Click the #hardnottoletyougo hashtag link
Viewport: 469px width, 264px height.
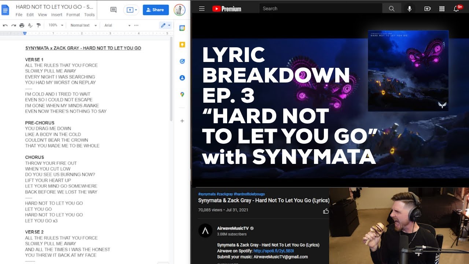[249, 194]
